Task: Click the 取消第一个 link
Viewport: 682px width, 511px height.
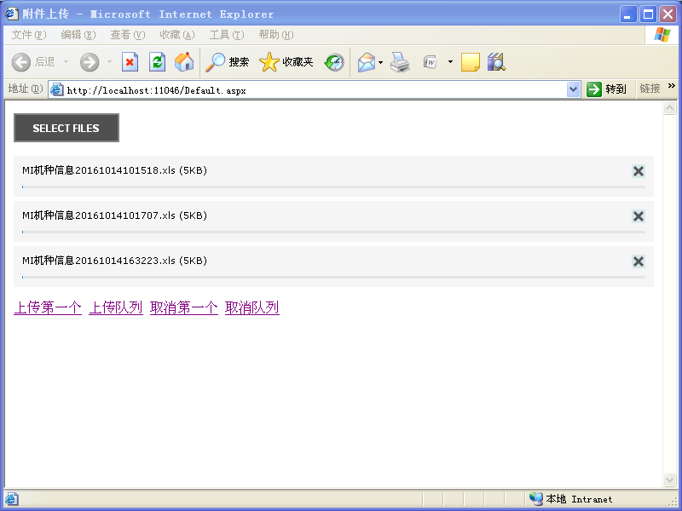Action: [x=184, y=307]
